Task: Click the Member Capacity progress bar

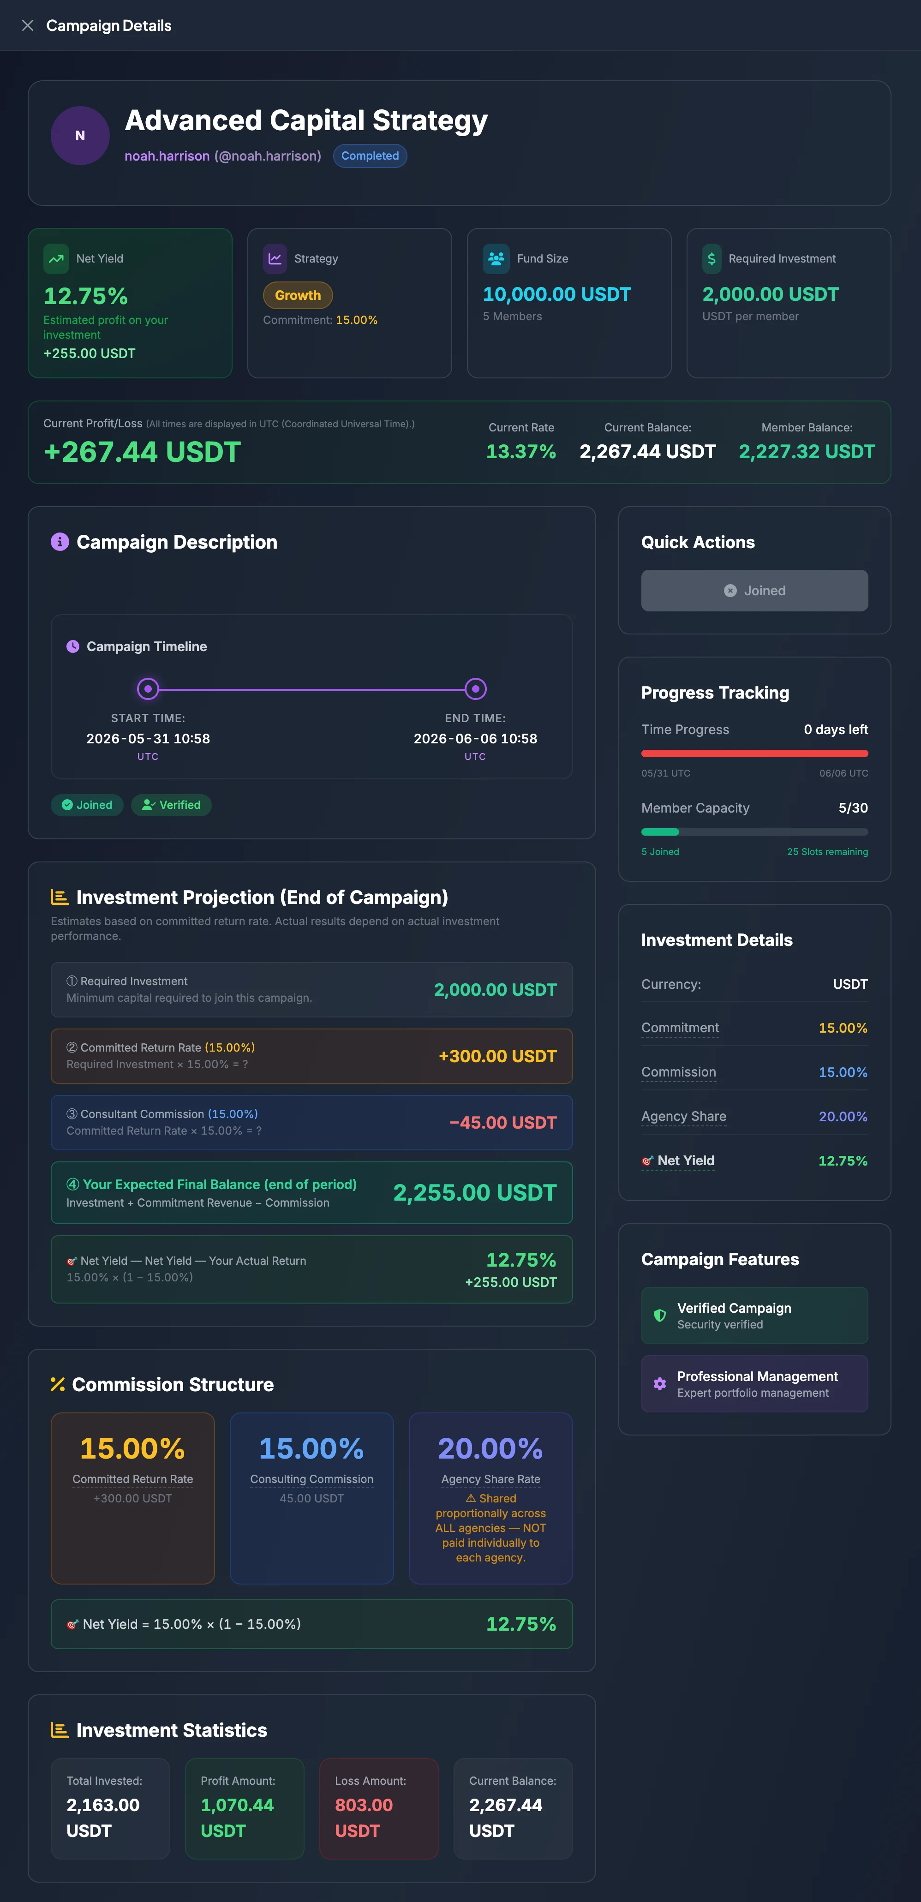Action: [754, 832]
